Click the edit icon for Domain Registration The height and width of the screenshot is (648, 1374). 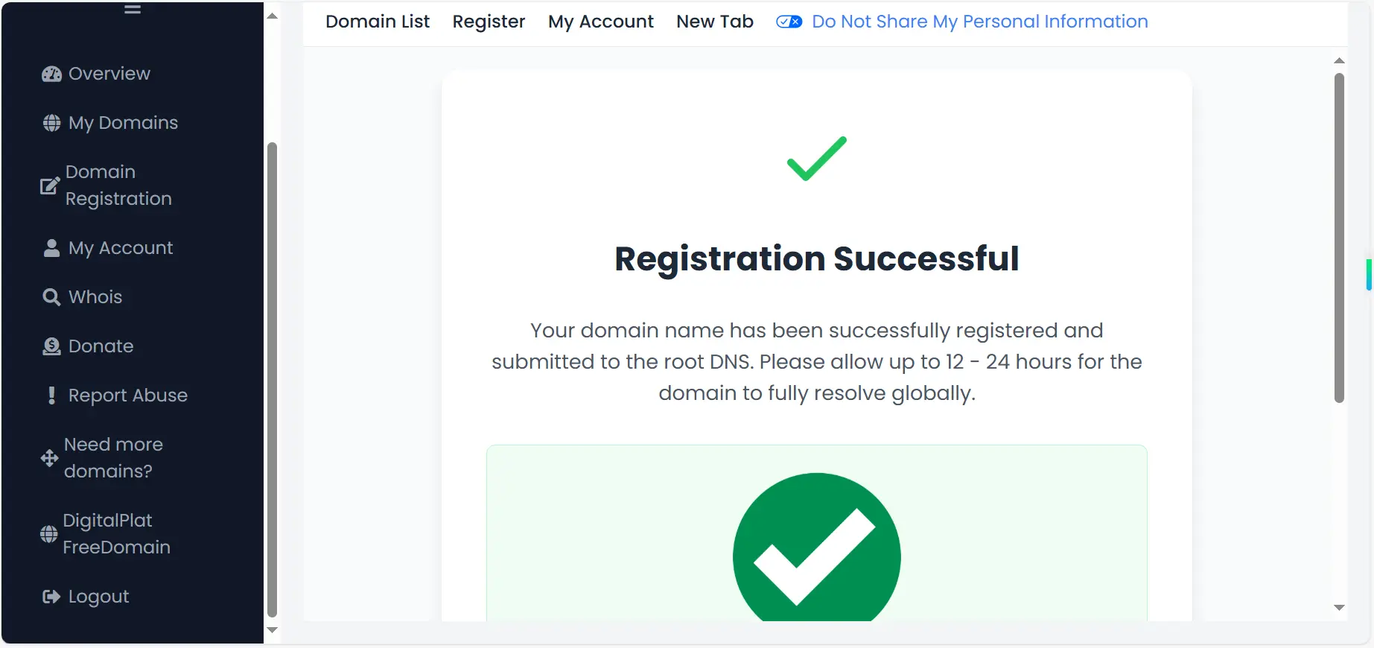pos(49,185)
